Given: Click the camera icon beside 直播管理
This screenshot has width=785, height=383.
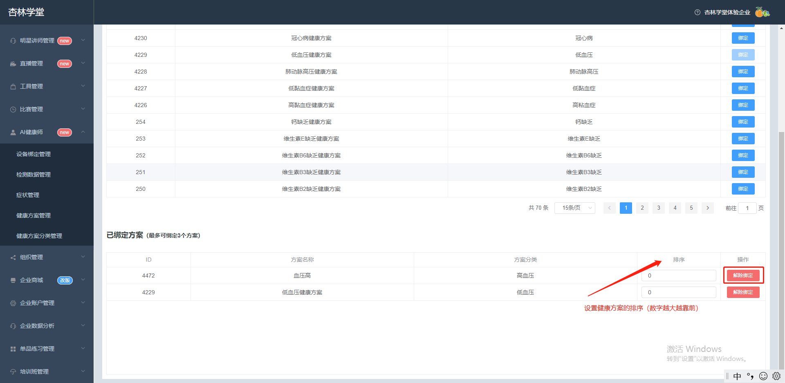Looking at the screenshot, I should (13, 64).
